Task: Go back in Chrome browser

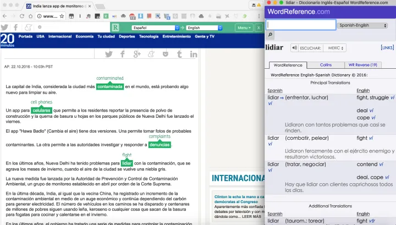Action: tap(4, 16)
